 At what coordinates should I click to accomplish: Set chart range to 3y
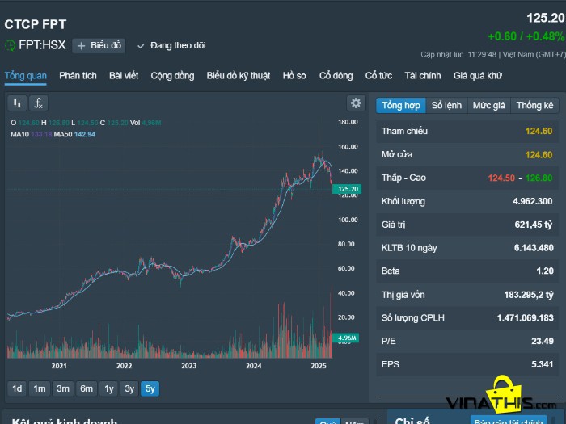pyautogui.click(x=129, y=388)
